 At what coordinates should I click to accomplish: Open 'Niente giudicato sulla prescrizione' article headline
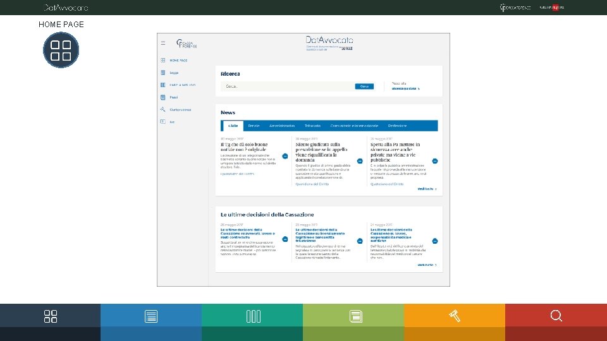[x=321, y=152]
